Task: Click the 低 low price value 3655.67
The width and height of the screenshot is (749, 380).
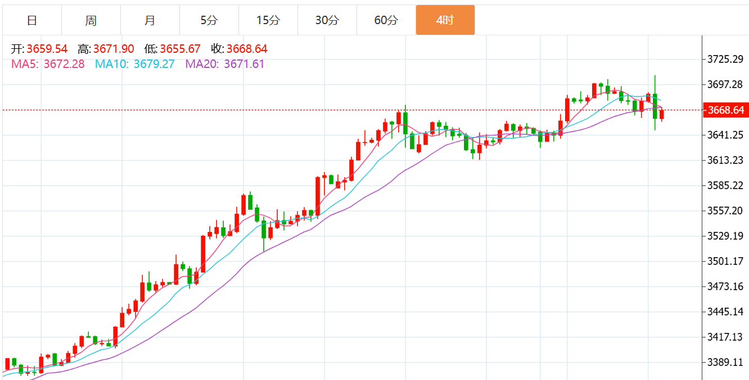Action: click(x=180, y=49)
